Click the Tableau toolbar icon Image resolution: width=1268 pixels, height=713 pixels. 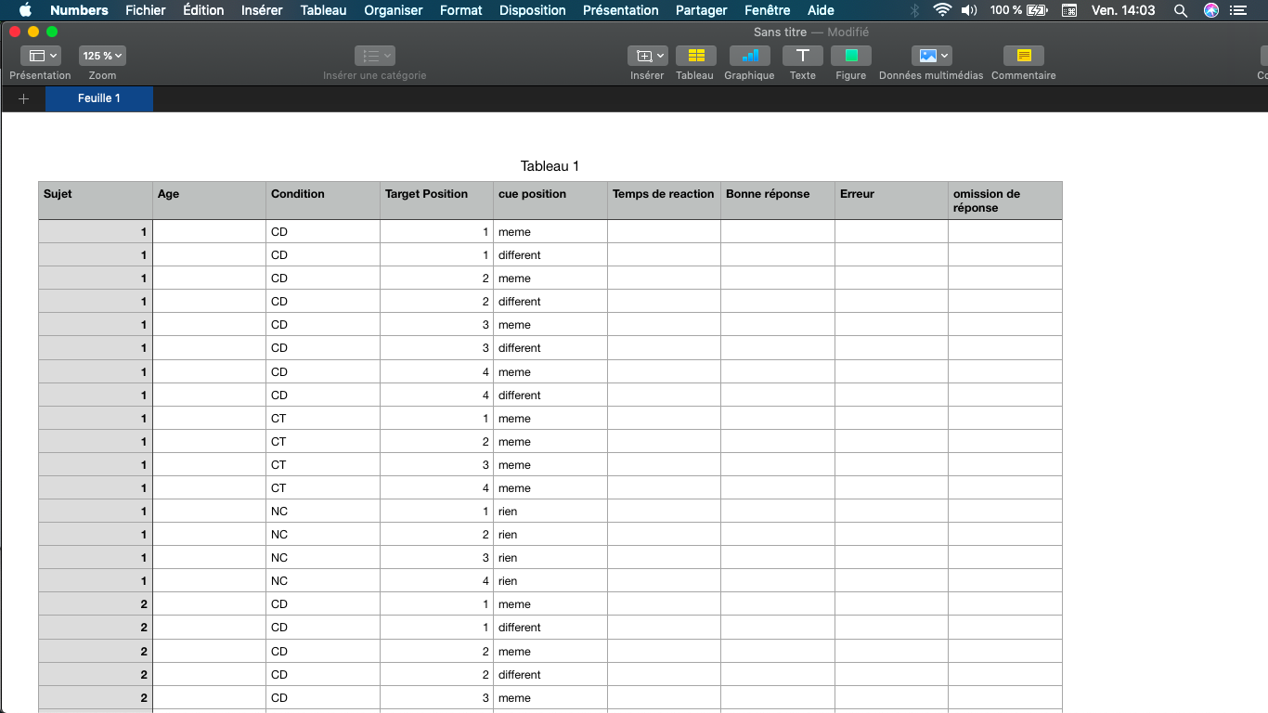pyautogui.click(x=695, y=56)
